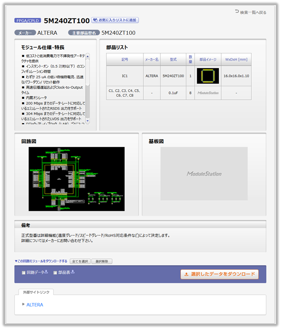Click the メーカー label badge
The image size is (281, 329).
(x=25, y=33)
